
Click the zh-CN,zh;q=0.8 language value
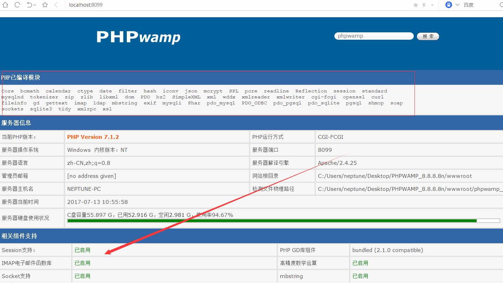point(89,163)
